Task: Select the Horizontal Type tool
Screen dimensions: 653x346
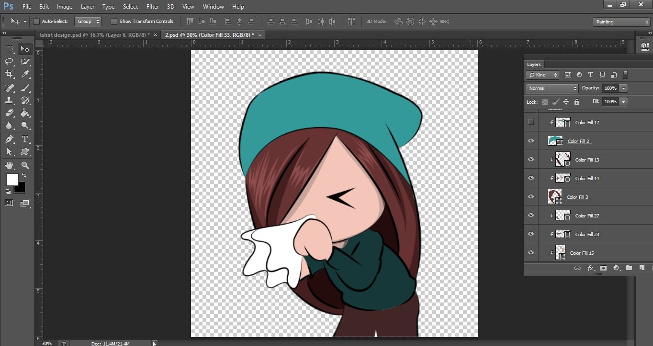Action: tap(25, 139)
